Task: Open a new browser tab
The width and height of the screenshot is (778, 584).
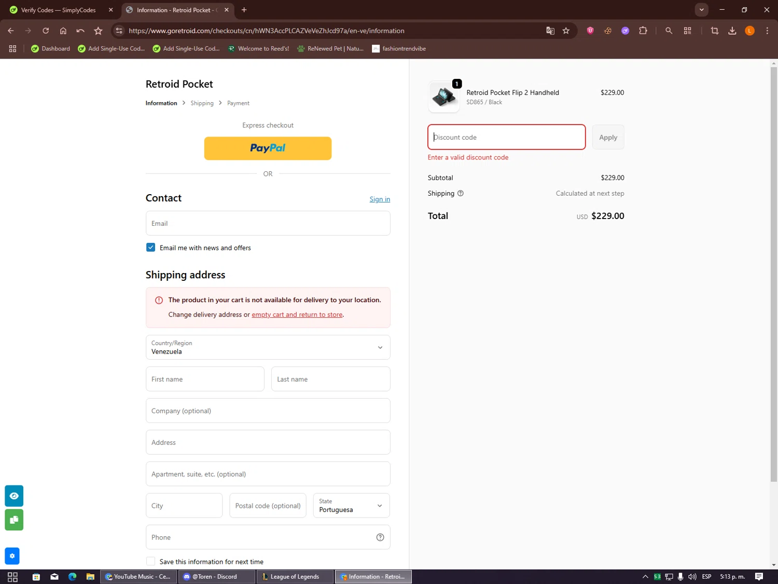Action: [x=244, y=10]
